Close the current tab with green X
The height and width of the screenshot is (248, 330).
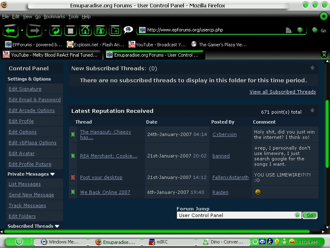[324, 55]
